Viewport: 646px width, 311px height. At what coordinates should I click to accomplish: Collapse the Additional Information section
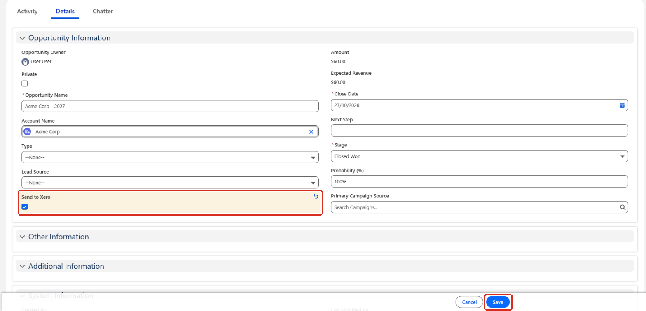22,267
